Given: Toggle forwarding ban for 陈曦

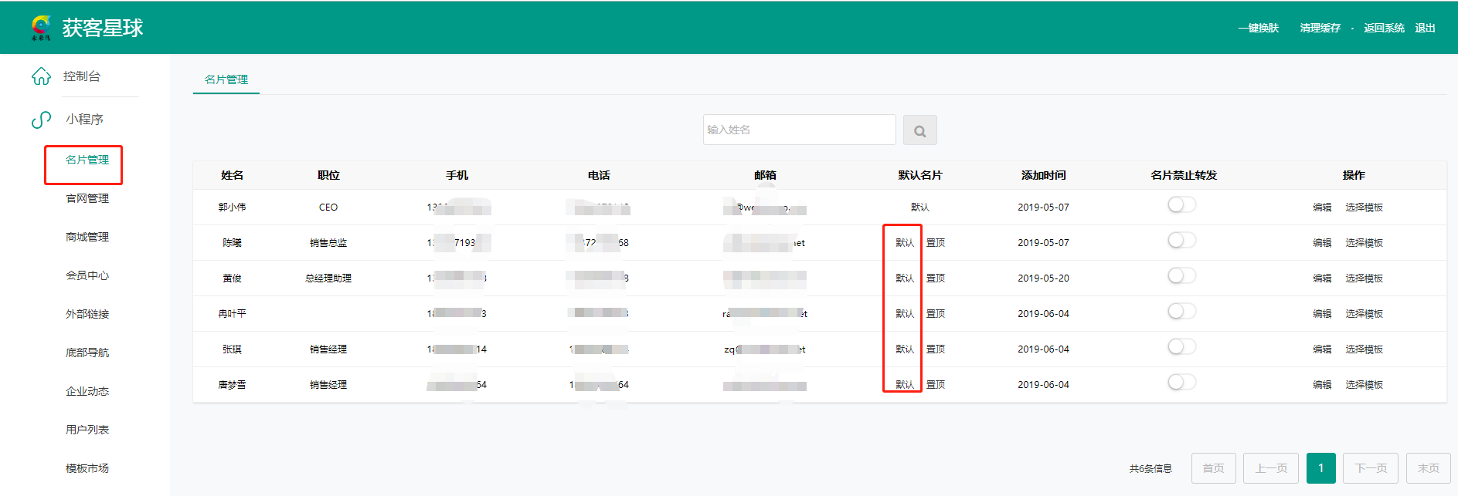Looking at the screenshot, I should (1181, 241).
